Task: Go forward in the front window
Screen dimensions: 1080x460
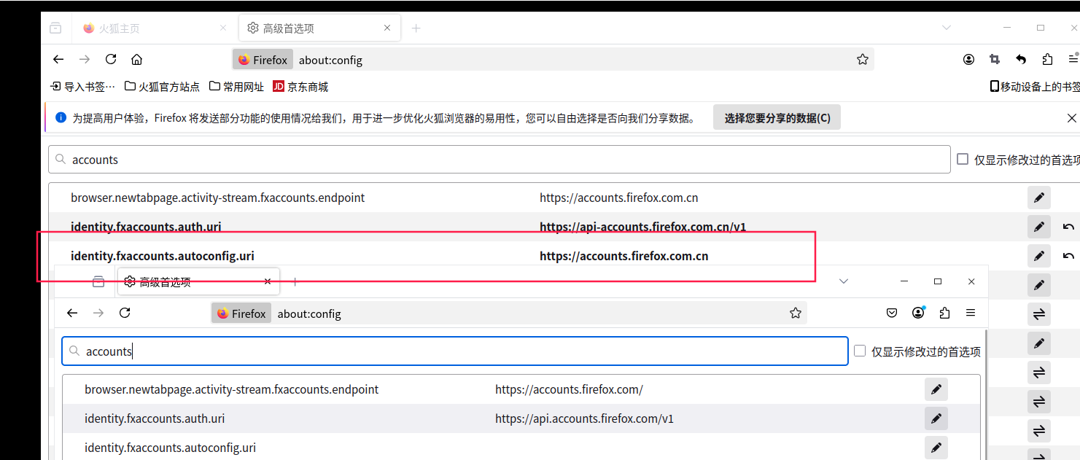Action: pos(98,313)
